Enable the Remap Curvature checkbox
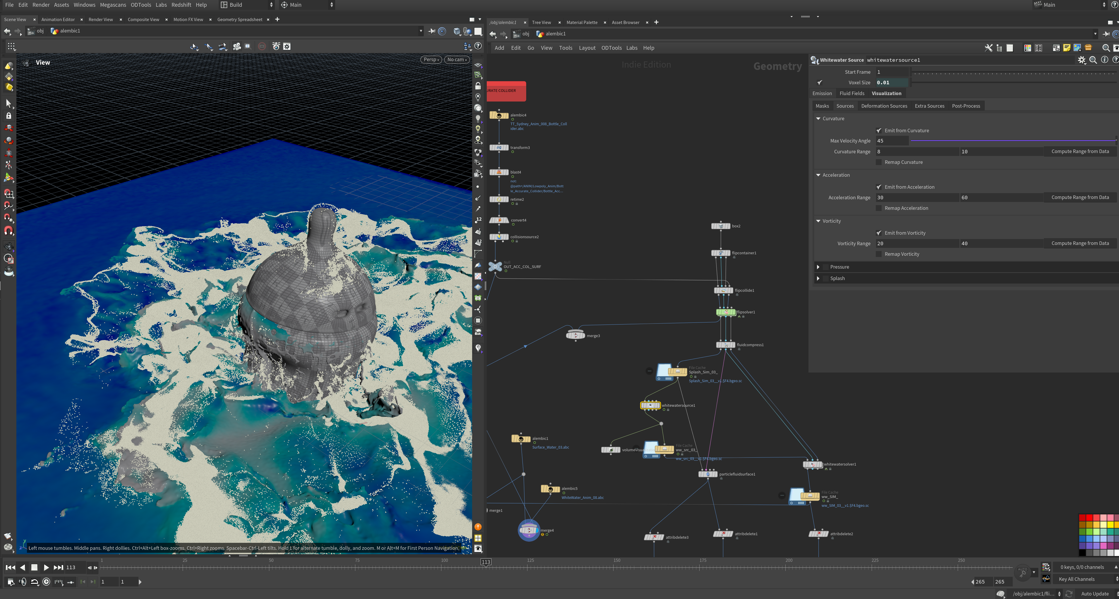The image size is (1119, 599). [x=879, y=162]
